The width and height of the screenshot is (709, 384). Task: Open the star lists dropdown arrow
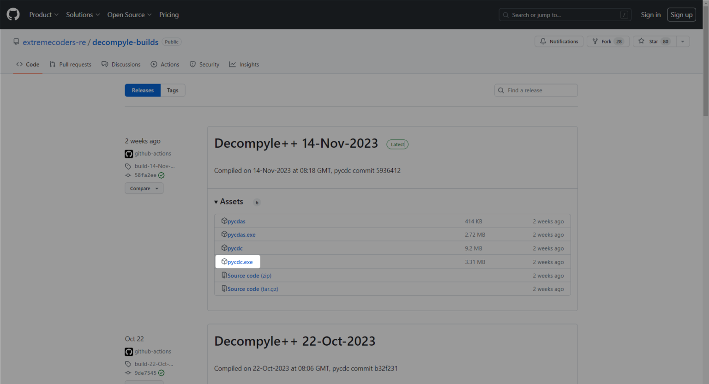click(683, 42)
